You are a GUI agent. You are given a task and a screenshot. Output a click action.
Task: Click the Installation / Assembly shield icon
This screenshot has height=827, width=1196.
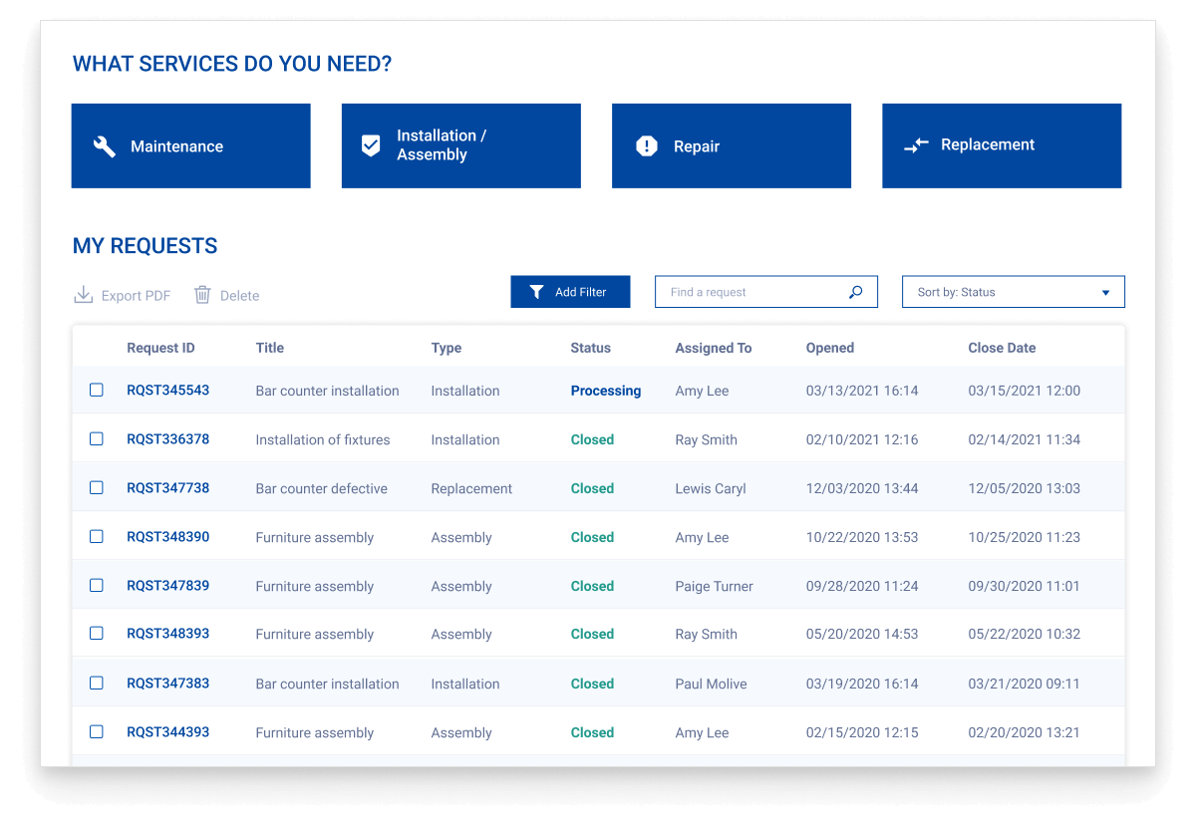tap(371, 145)
